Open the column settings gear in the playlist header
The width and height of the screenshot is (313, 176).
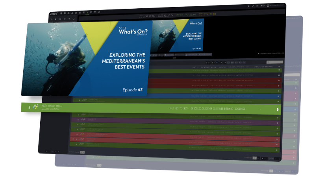coord(279,67)
